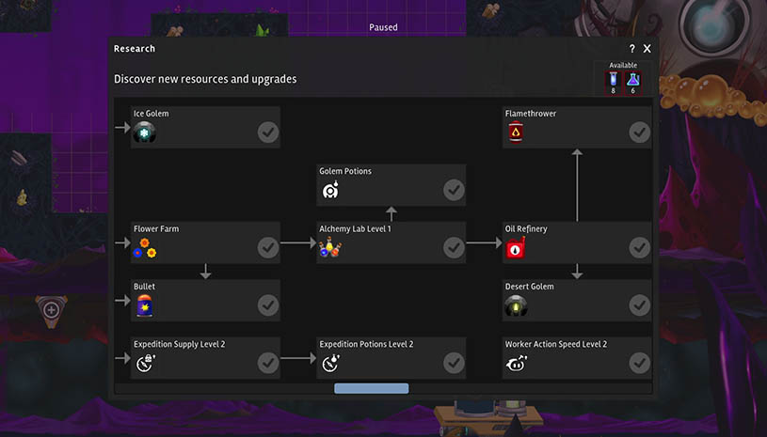The image size is (767, 437).
Task: Open the help question mark
Action: [x=631, y=49]
